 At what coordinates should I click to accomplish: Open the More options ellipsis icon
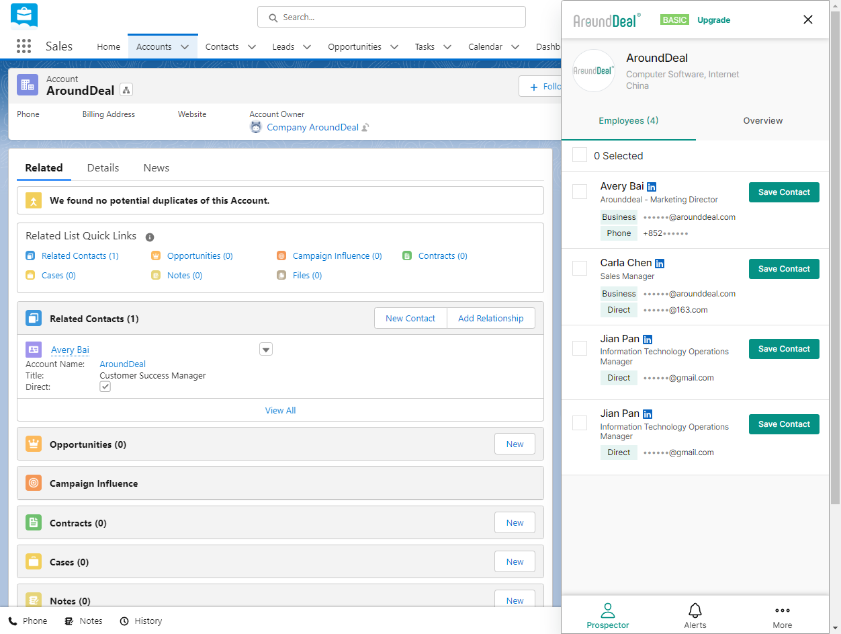pyautogui.click(x=782, y=610)
